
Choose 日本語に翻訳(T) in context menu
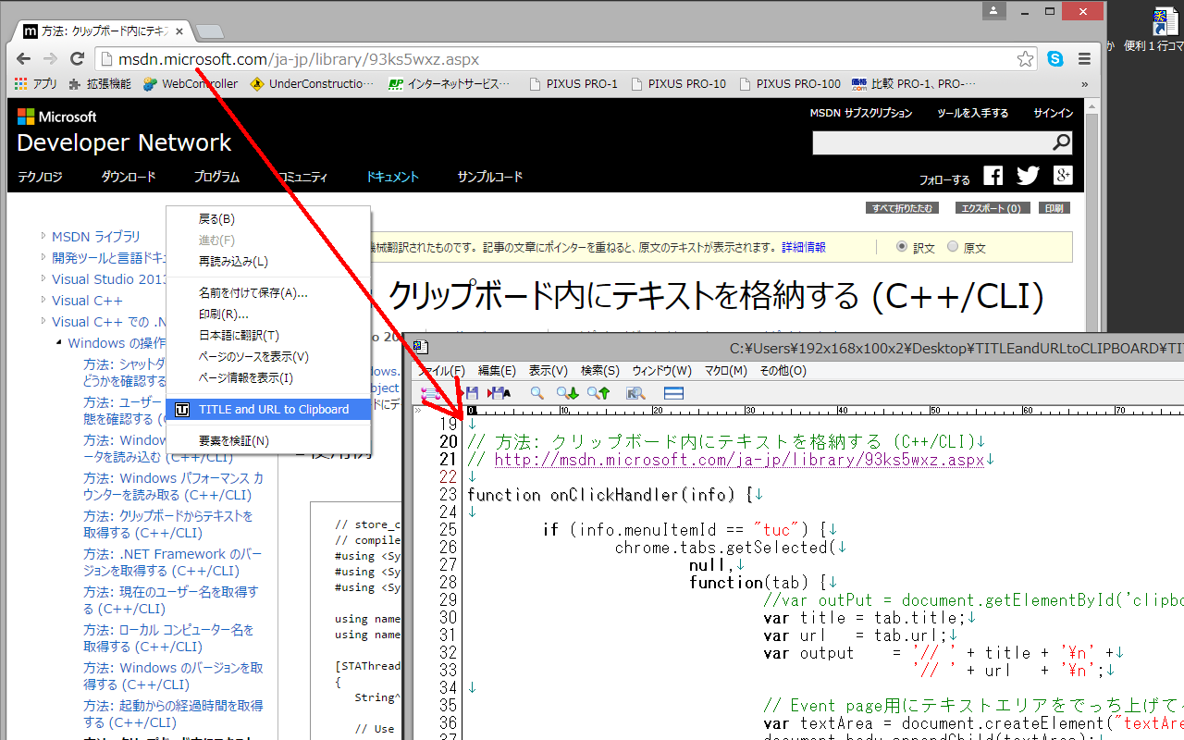pyautogui.click(x=269, y=336)
